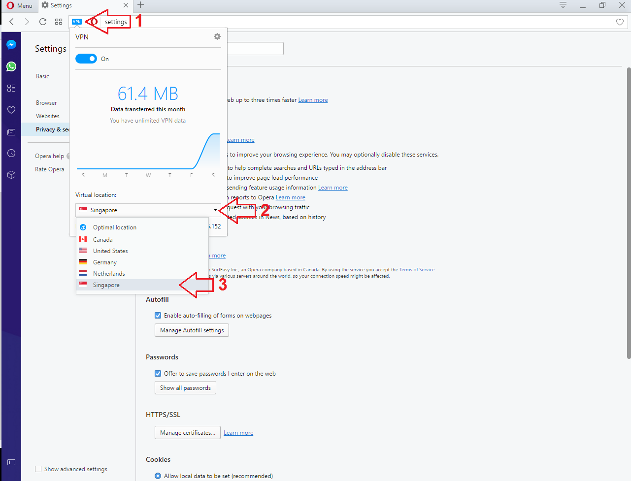The height and width of the screenshot is (481, 631).
Task: Open Facebook Messenger in sidebar
Action: (x=11, y=44)
